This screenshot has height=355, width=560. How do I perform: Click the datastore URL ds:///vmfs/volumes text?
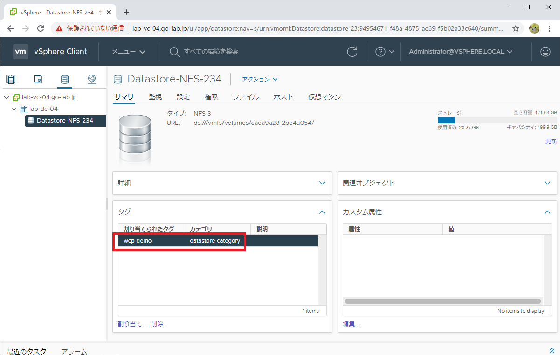coord(254,123)
